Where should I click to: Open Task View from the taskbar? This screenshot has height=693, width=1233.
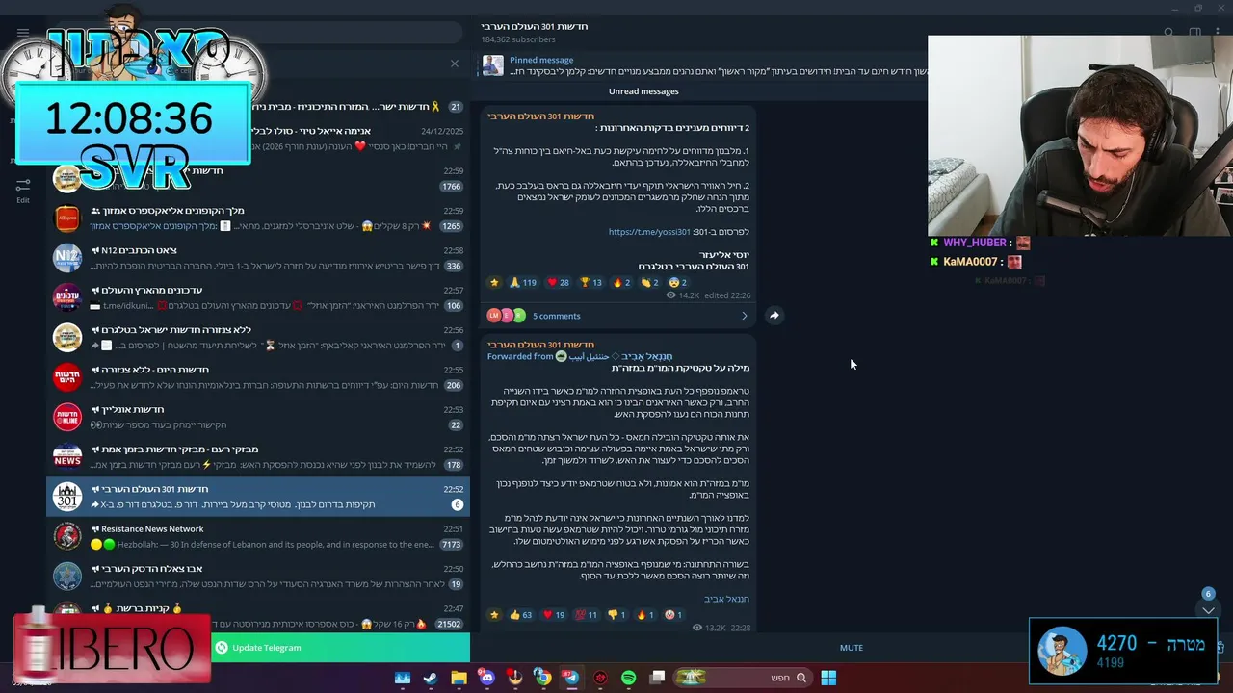[657, 678]
